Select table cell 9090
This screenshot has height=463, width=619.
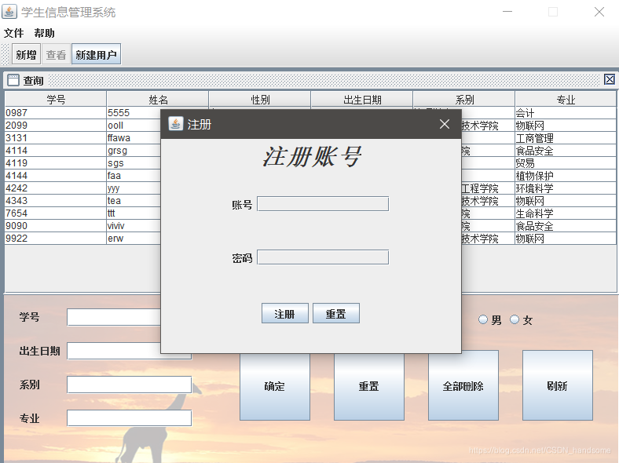pos(56,226)
